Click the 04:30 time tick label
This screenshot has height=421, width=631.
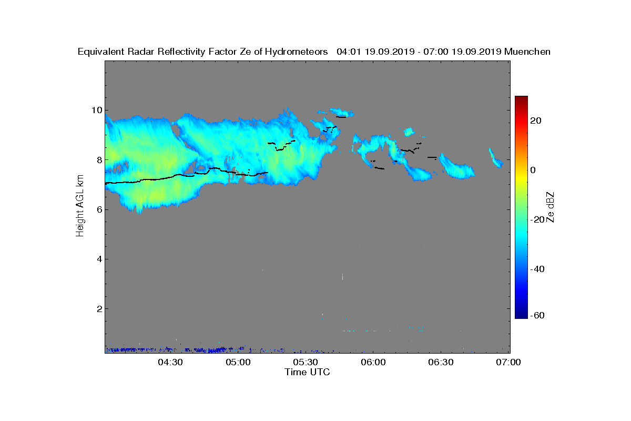(170, 363)
